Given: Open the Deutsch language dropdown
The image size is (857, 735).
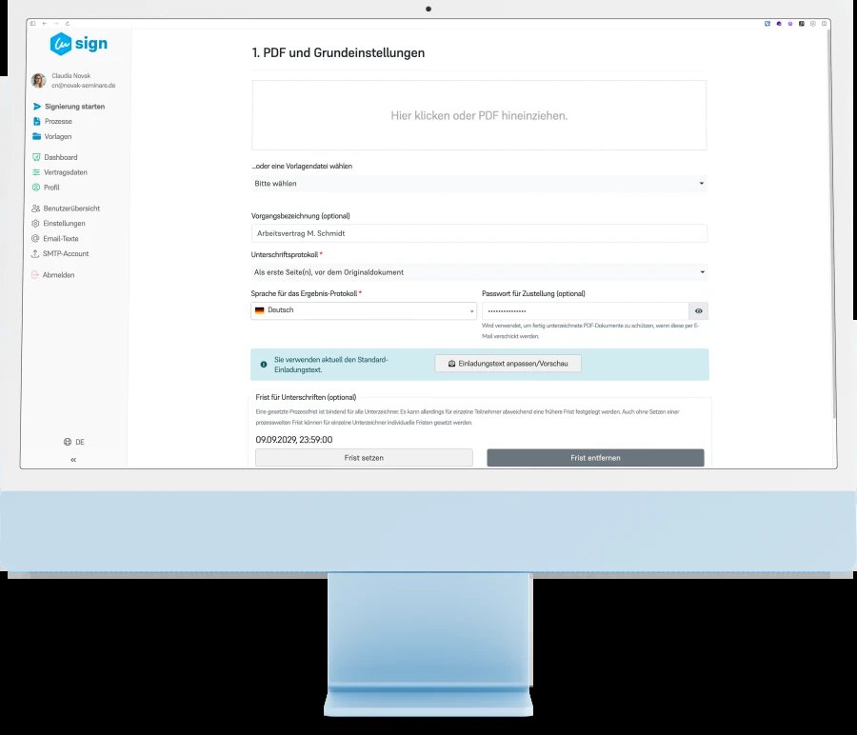Looking at the screenshot, I should pyautogui.click(x=364, y=310).
